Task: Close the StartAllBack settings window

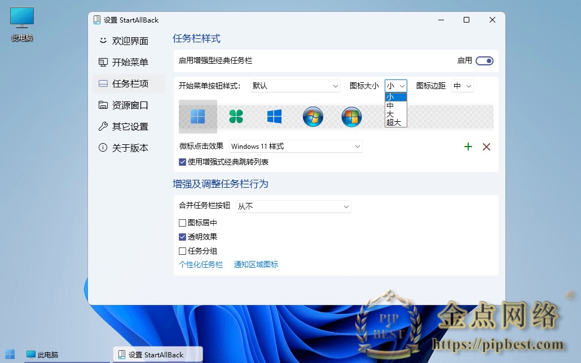Action: 492,20
